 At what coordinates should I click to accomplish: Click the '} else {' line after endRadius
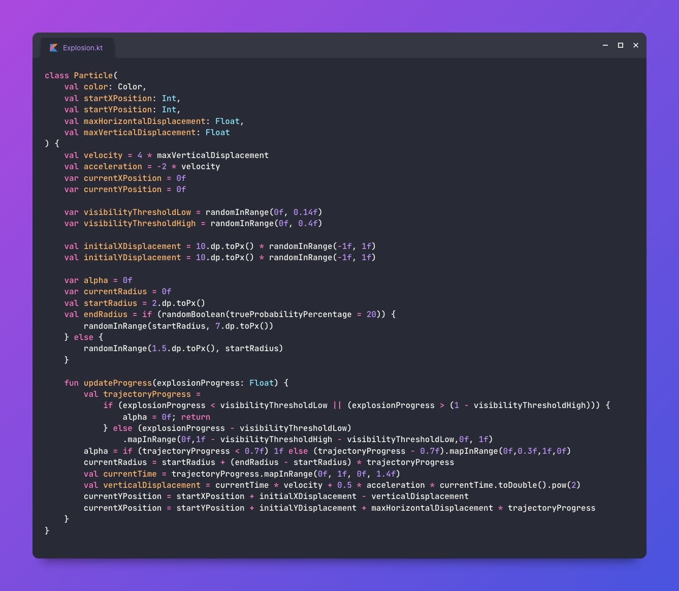[84, 337]
